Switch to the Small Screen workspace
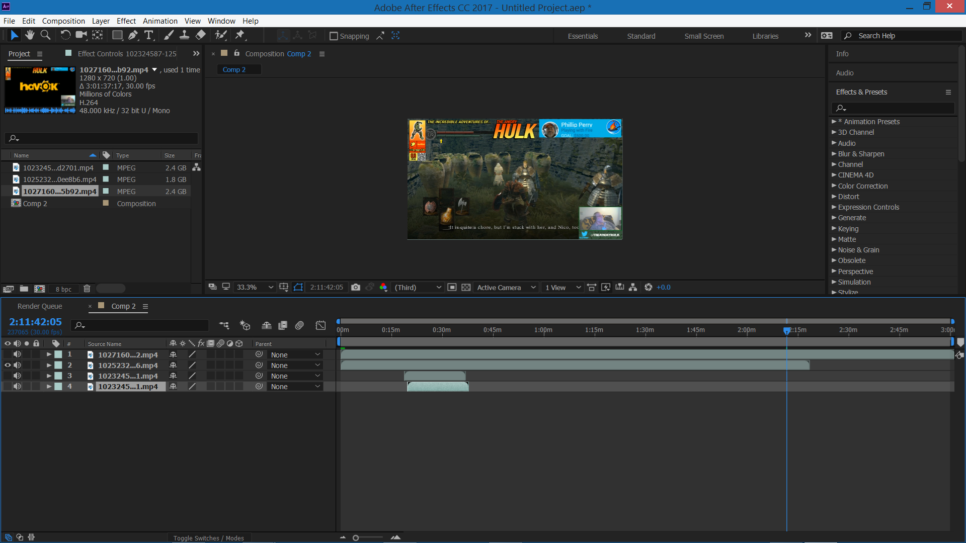Screen dimensions: 966x543 [x=704, y=36]
